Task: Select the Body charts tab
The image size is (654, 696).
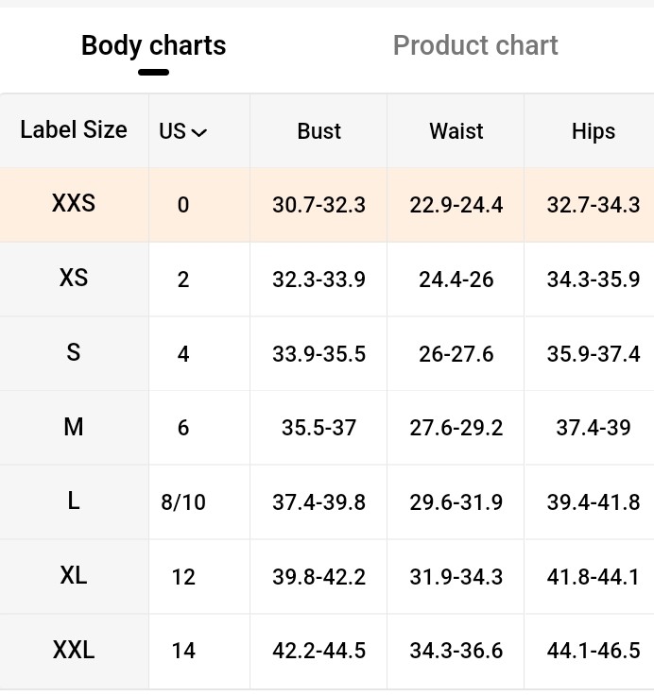Action: click(154, 45)
